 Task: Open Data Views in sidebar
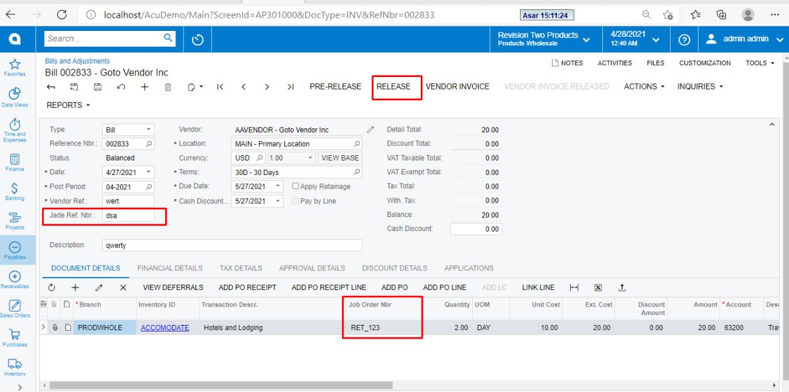point(14,97)
